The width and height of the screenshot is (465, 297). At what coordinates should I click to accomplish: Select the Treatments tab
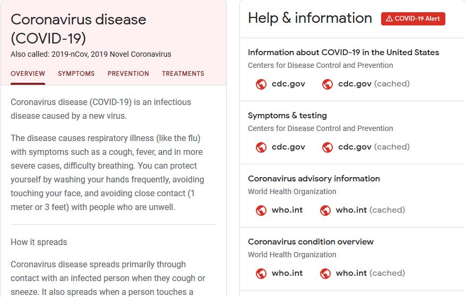[x=183, y=74]
